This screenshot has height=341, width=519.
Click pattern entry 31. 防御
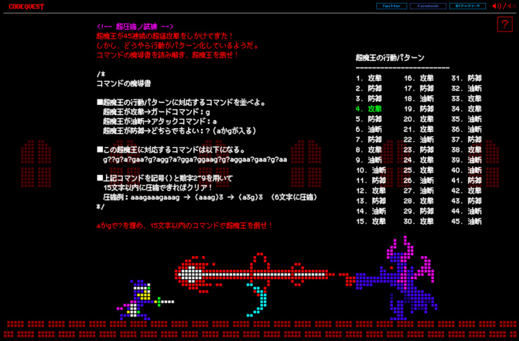pyautogui.click(x=466, y=78)
